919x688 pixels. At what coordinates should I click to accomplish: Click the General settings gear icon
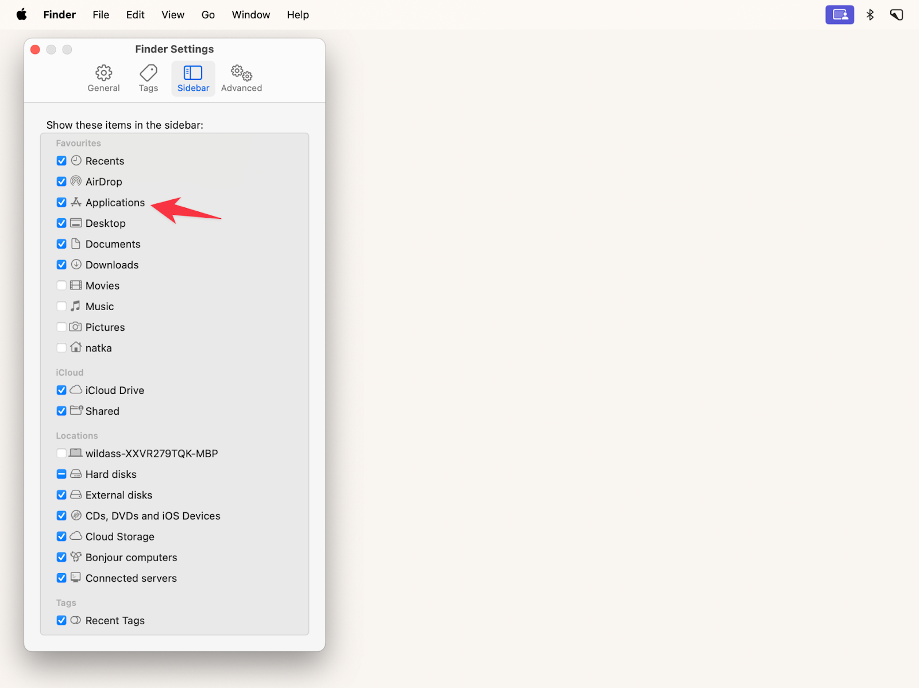(x=103, y=73)
